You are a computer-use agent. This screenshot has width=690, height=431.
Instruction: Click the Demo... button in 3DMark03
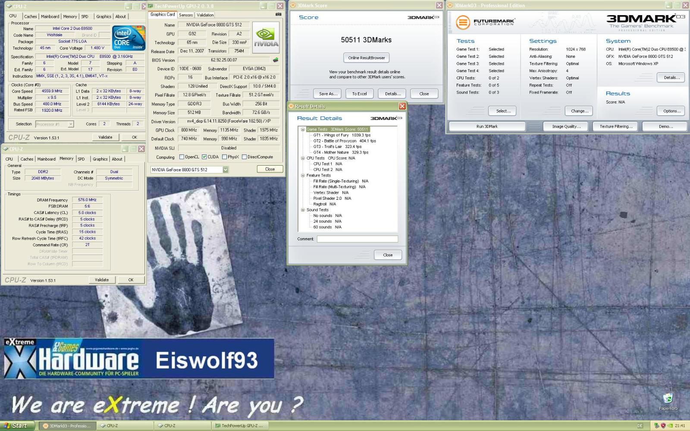coord(665,126)
